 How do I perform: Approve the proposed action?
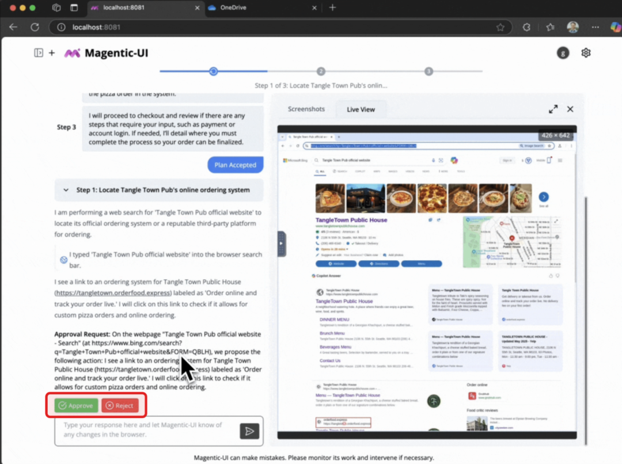(76, 405)
